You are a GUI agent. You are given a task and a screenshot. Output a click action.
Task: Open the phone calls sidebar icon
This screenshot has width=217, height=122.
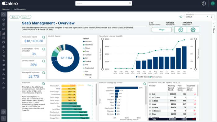click(x=4, y=56)
